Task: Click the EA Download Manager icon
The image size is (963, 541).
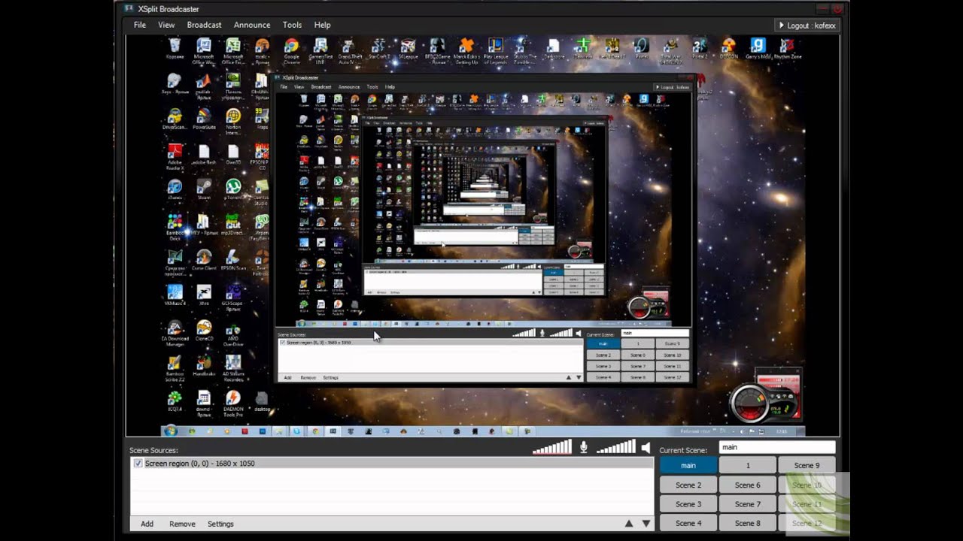Action: 175,334
